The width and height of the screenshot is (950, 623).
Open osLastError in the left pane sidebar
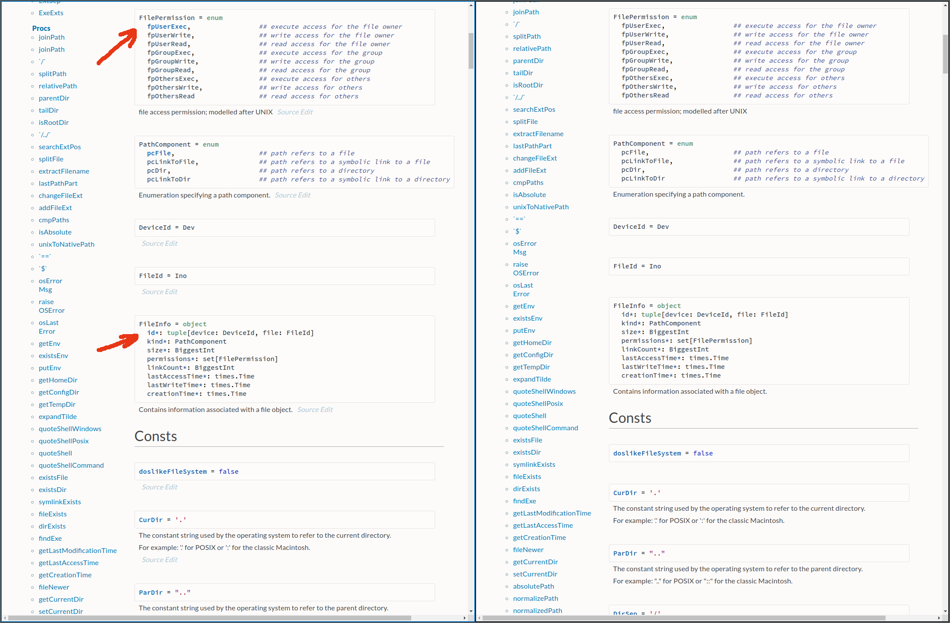[x=48, y=327]
